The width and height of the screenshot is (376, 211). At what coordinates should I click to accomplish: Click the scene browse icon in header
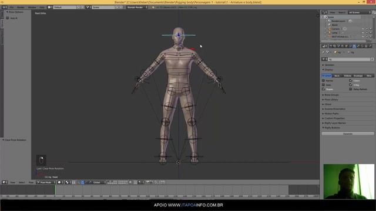[x=89, y=7]
